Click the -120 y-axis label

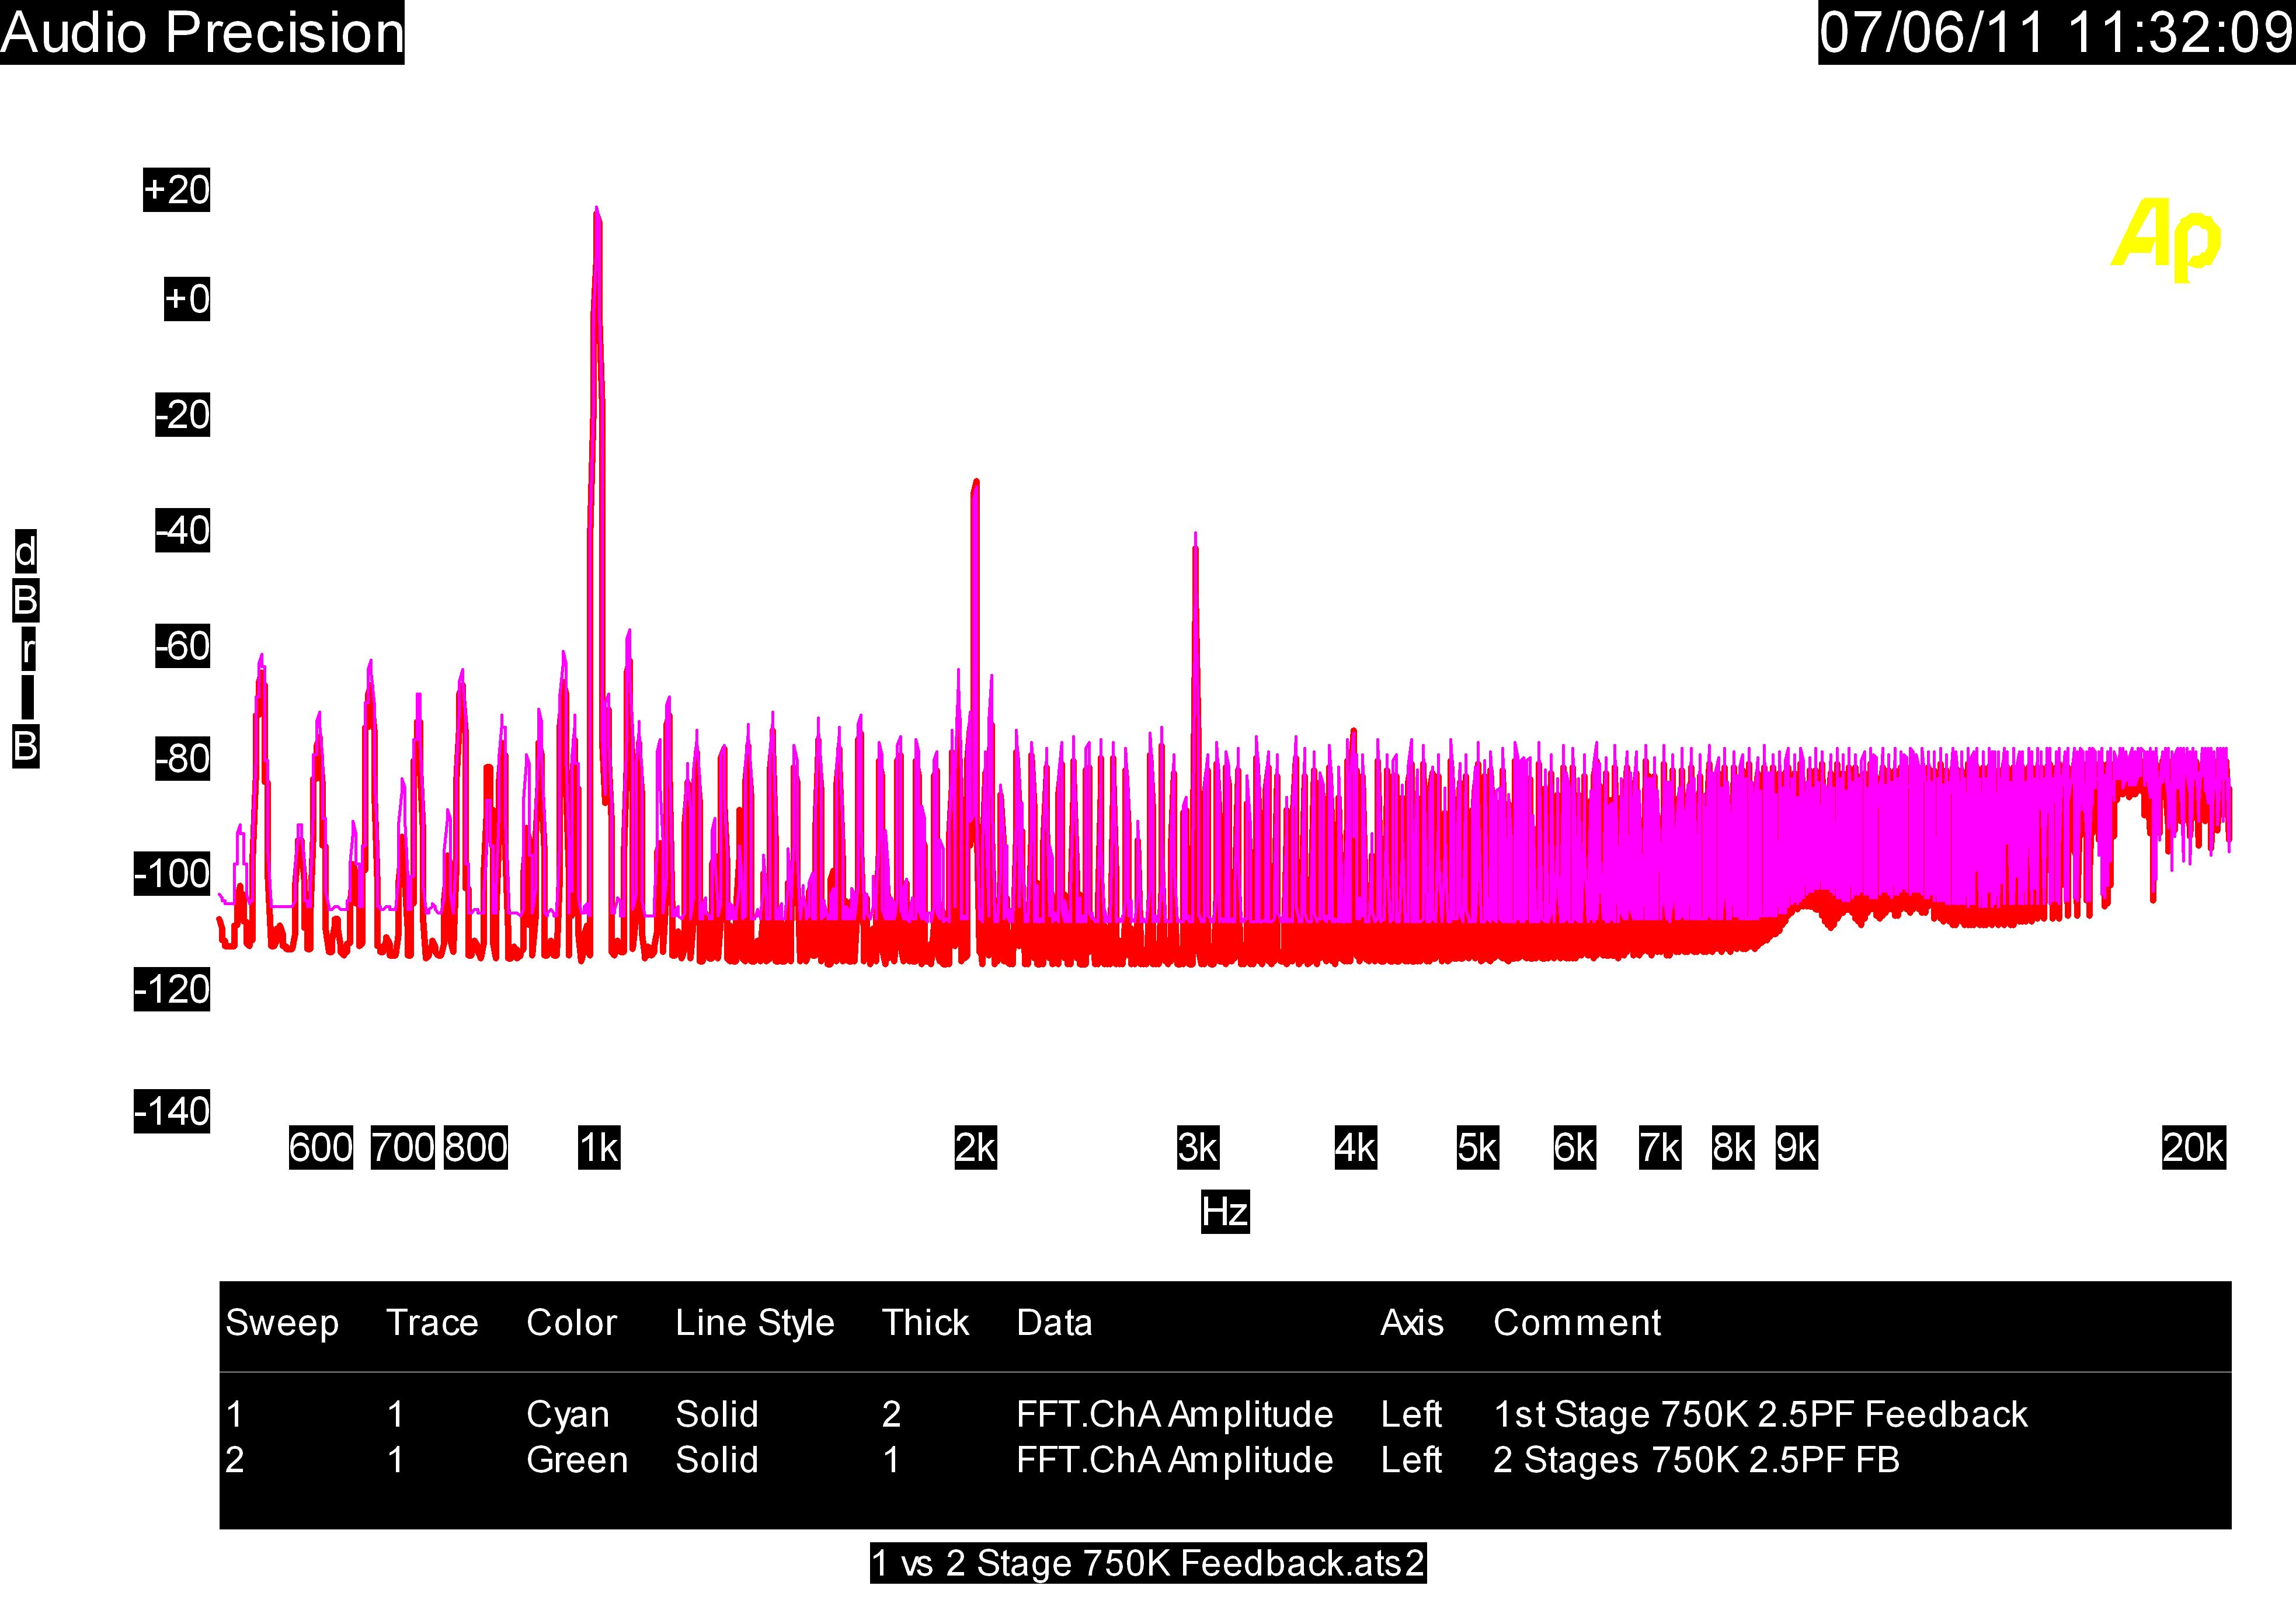[172, 990]
